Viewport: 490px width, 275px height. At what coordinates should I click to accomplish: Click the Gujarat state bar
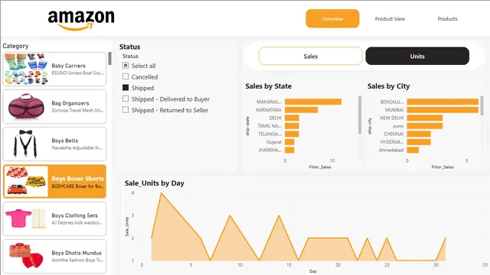click(x=289, y=142)
